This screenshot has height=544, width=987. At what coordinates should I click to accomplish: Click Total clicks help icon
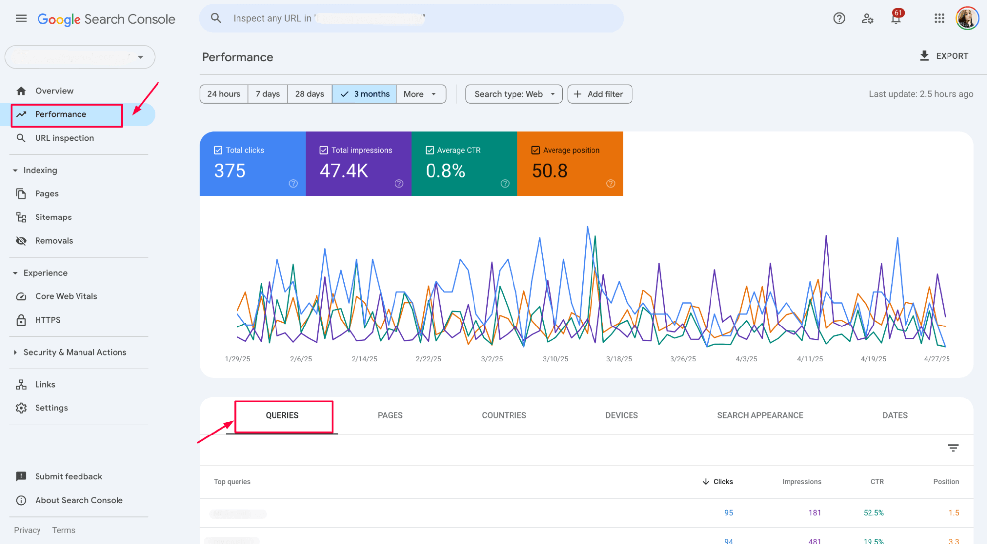293,183
